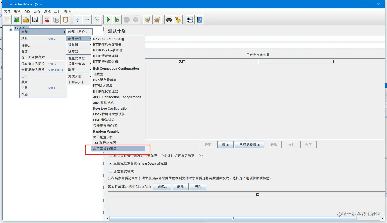Image resolution: width=387 pixels, height=223 pixels.
Task: Open the 文件 menu
Action: pos(7,11)
